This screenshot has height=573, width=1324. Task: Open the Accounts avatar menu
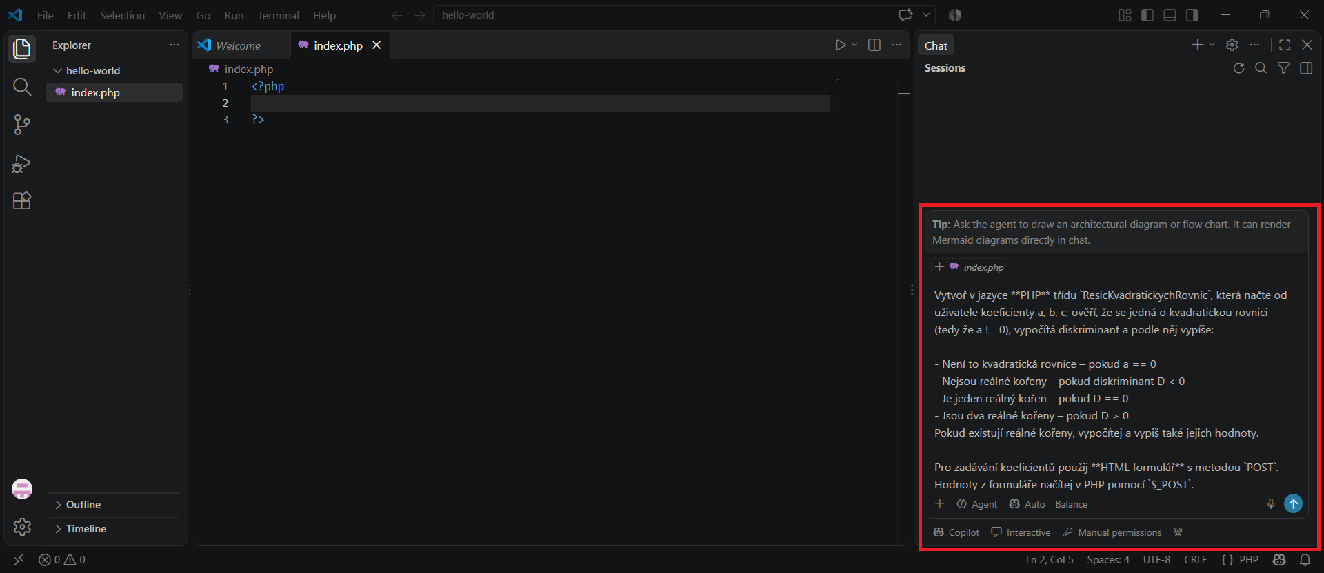(22, 489)
